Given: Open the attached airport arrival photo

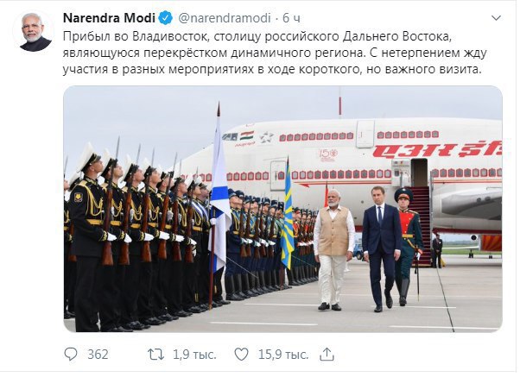Looking at the screenshot, I should pos(282,209).
